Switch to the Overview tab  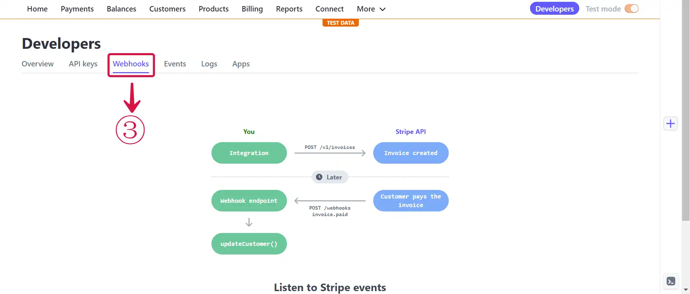[38, 64]
